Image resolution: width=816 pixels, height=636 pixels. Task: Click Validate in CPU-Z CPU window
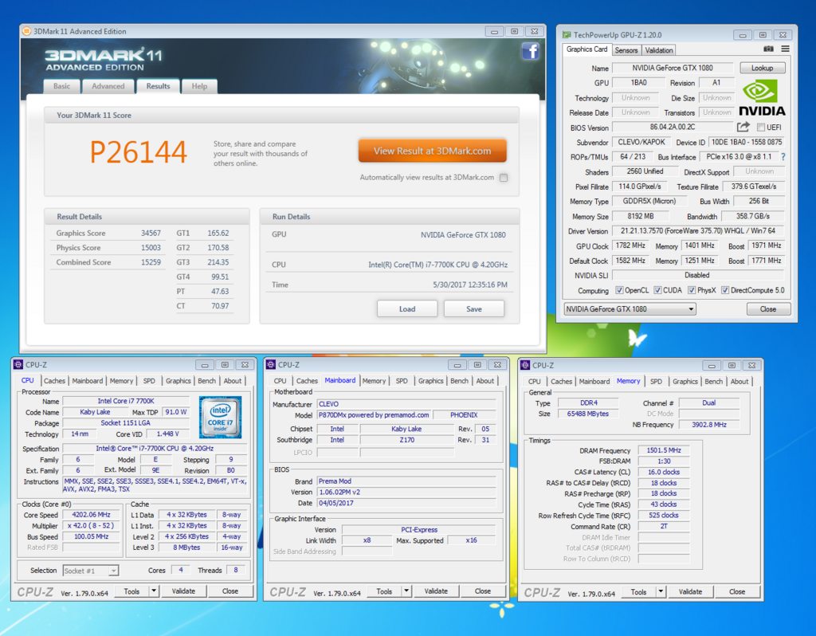[x=184, y=591]
